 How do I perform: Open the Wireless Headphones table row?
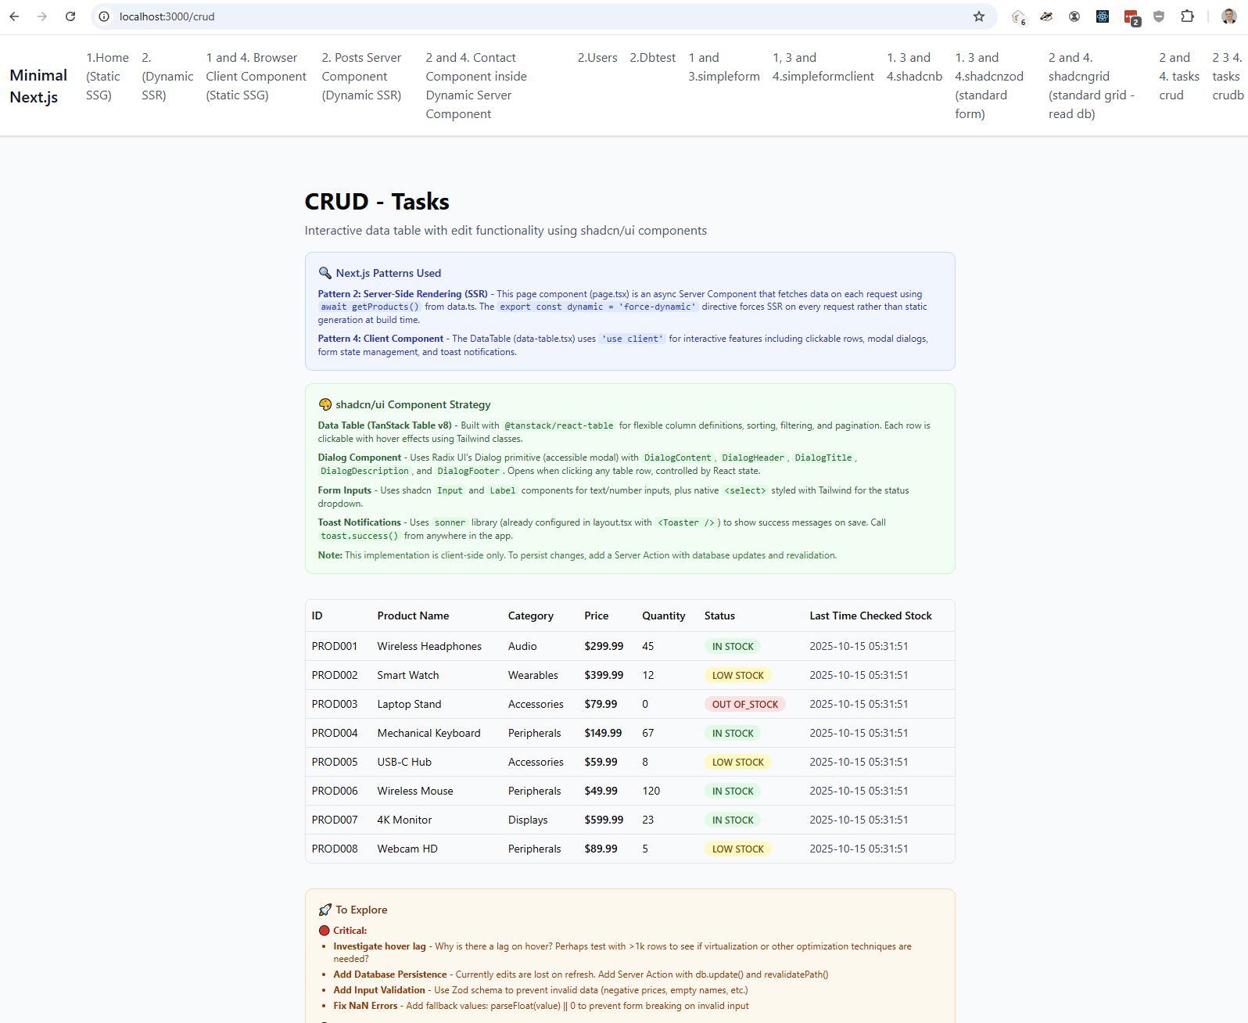click(429, 646)
